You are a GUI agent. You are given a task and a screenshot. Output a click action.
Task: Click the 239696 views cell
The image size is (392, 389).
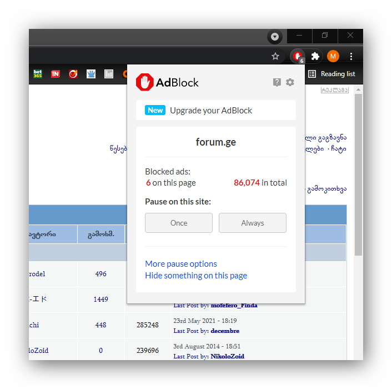(148, 351)
